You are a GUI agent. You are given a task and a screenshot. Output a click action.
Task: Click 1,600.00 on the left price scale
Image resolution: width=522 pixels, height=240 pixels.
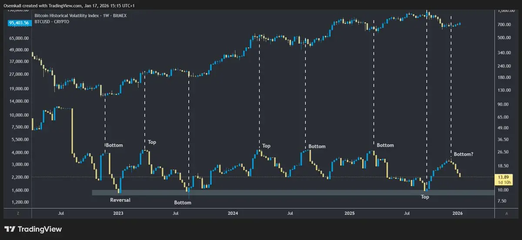pos(20,191)
